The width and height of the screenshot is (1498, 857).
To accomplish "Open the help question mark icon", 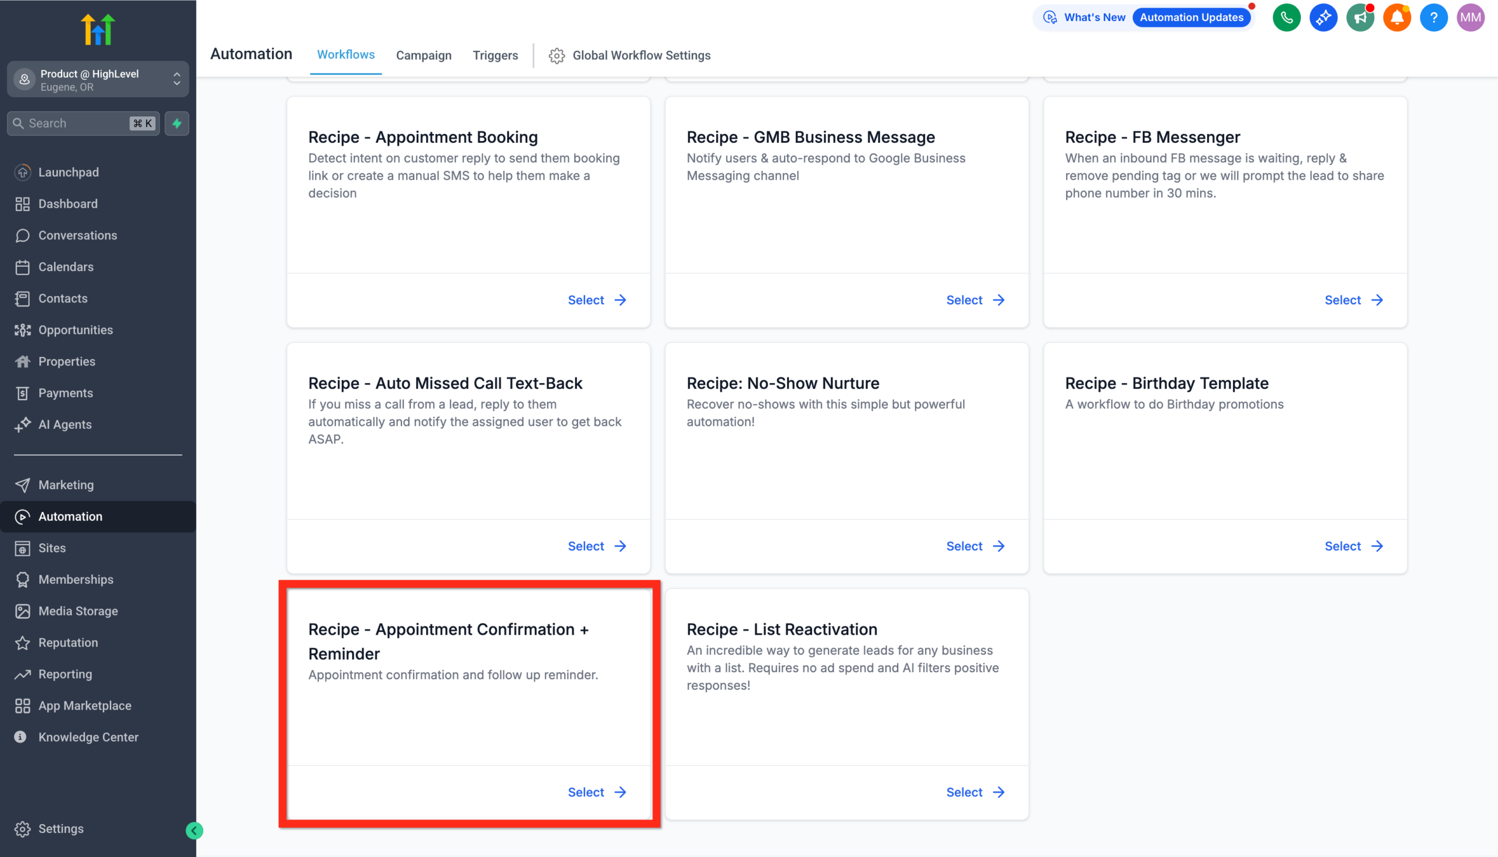I will (x=1434, y=17).
